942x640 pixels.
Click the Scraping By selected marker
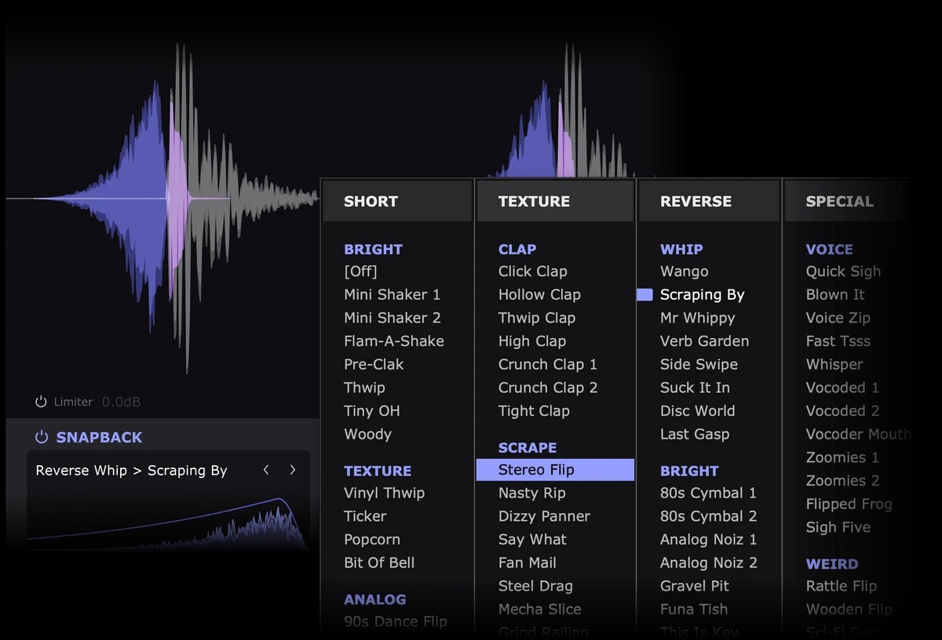coord(644,295)
